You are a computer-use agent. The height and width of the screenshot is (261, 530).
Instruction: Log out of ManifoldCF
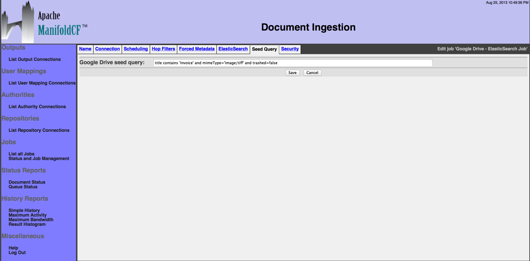[x=17, y=252]
